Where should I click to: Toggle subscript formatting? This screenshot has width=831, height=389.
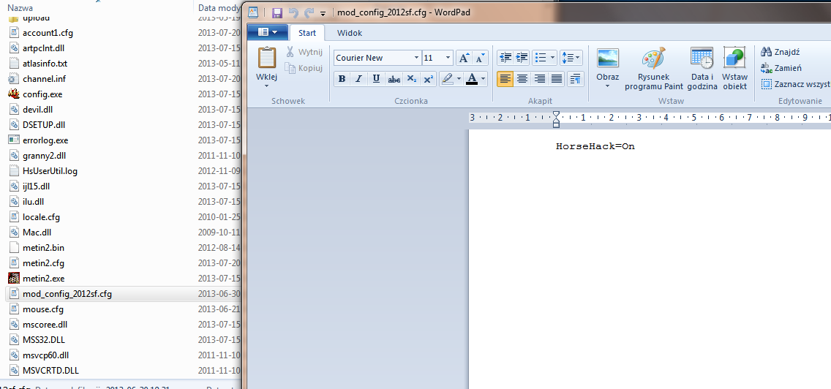click(x=411, y=79)
